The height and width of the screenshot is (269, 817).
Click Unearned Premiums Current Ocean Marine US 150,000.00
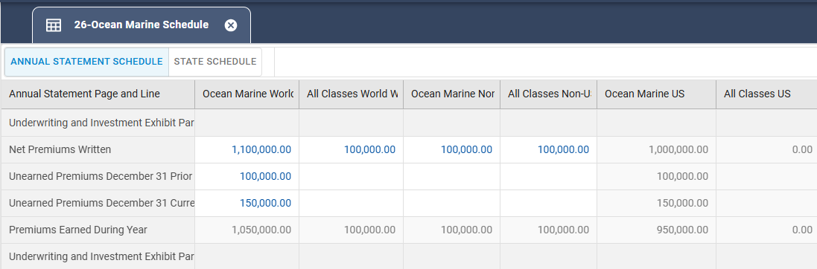[657, 203]
